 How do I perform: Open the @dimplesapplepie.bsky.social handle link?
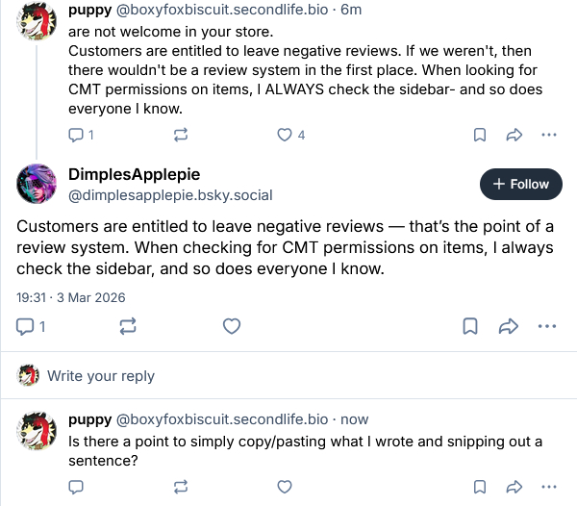click(x=170, y=194)
